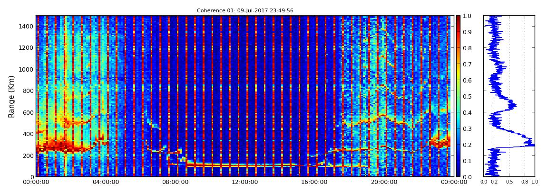The height and width of the screenshot is (193, 547).
Task: Click the dark blue bottom of the colorbar
Action: [x=458, y=173]
